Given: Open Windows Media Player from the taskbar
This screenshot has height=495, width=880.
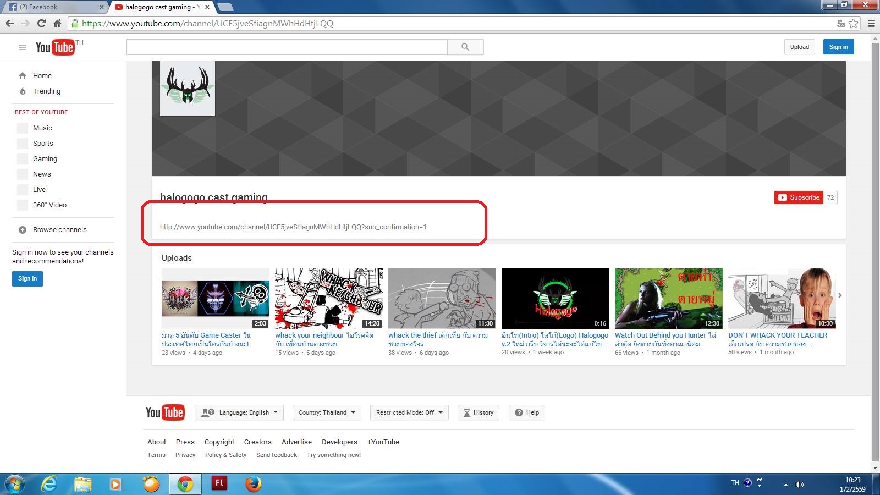Looking at the screenshot, I should click(116, 484).
